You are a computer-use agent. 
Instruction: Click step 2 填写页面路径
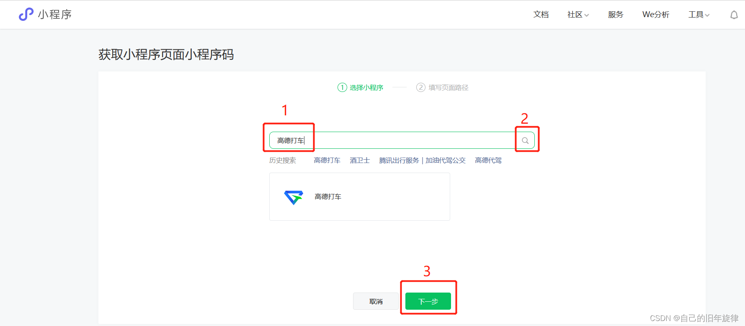click(442, 87)
